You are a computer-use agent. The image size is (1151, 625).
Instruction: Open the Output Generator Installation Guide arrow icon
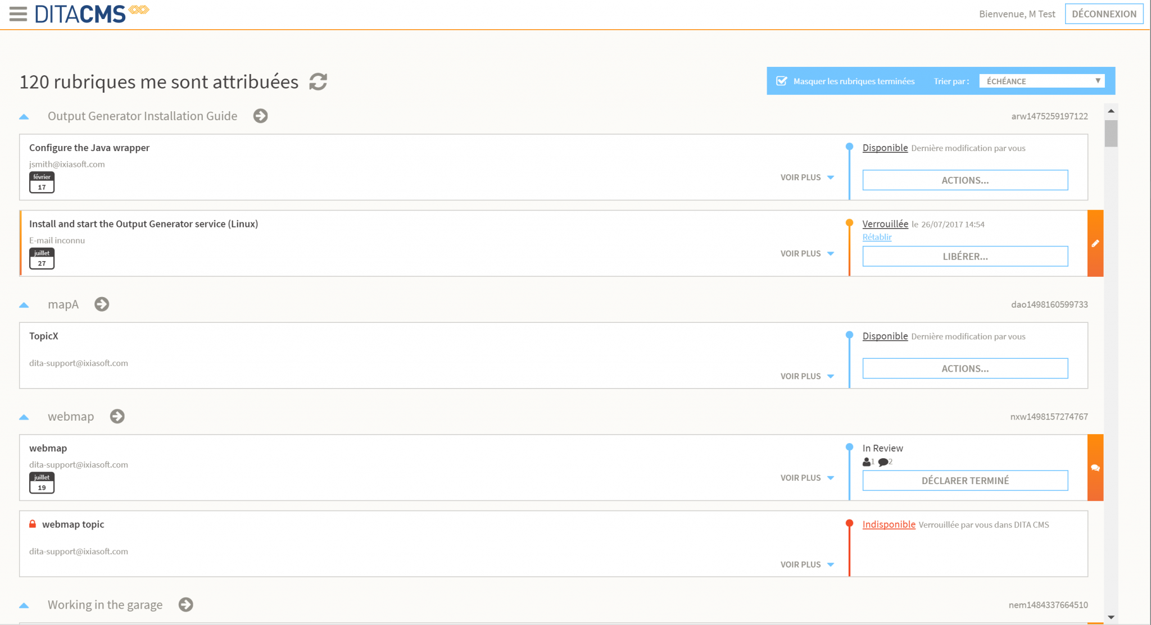click(260, 116)
